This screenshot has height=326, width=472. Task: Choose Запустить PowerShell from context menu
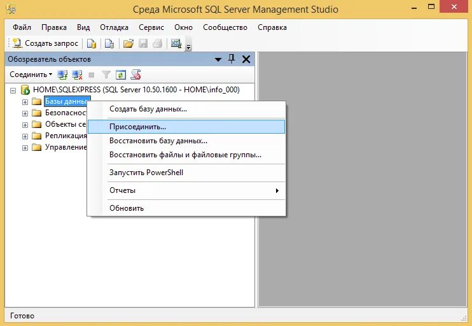click(x=186, y=173)
